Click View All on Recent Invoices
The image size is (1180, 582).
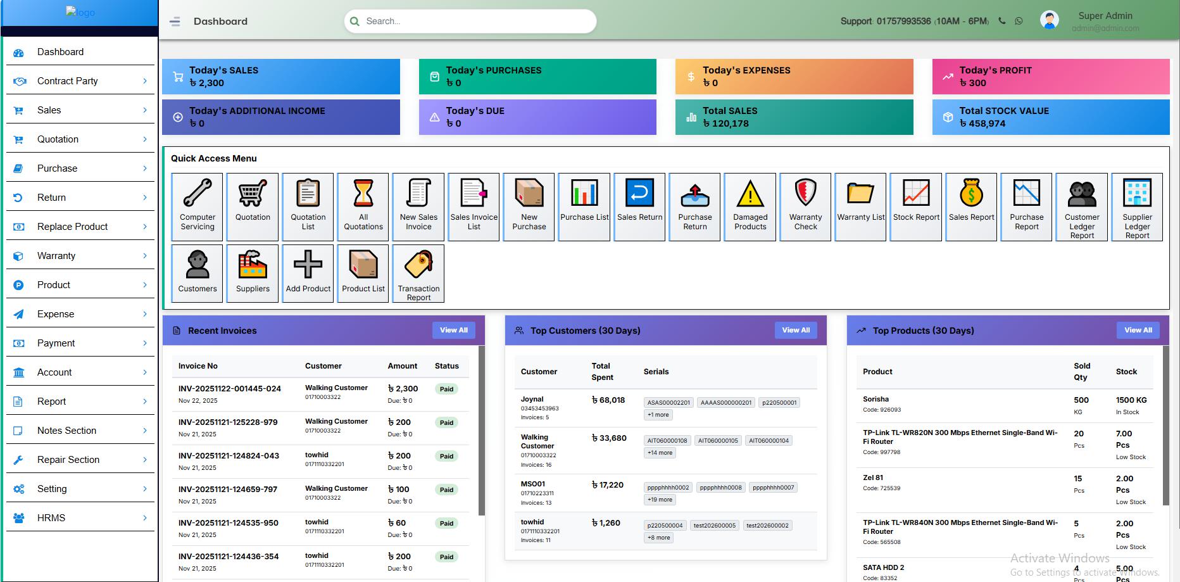[x=453, y=330]
